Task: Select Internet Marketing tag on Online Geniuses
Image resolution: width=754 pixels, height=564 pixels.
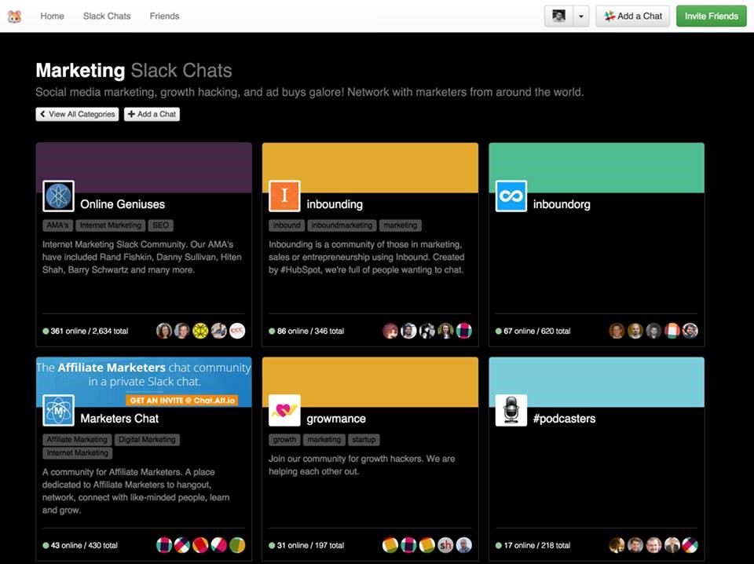Action: click(111, 225)
